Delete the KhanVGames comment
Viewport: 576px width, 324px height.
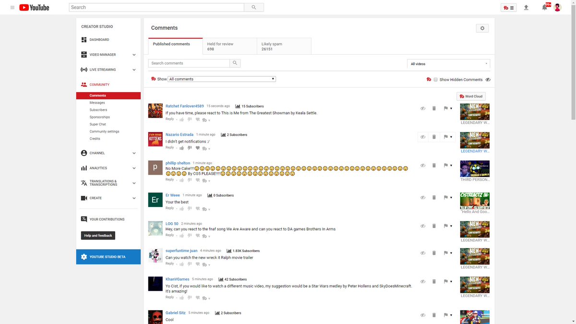coord(434,281)
